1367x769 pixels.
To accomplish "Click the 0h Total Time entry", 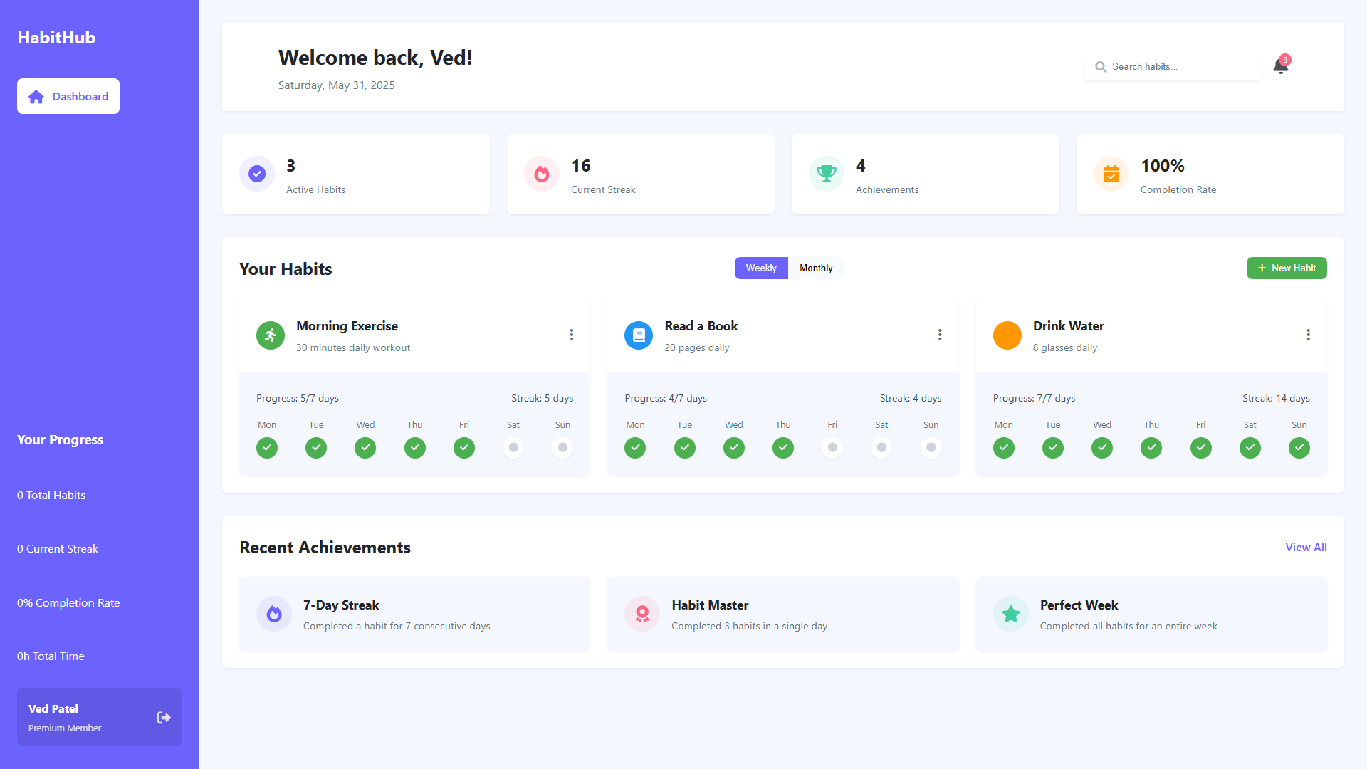I will pyautogui.click(x=51, y=656).
